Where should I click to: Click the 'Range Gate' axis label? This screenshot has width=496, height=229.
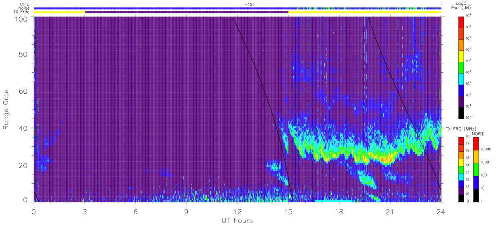coord(6,109)
